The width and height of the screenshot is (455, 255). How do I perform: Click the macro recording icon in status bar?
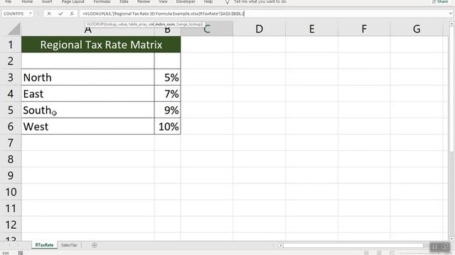tap(21, 253)
